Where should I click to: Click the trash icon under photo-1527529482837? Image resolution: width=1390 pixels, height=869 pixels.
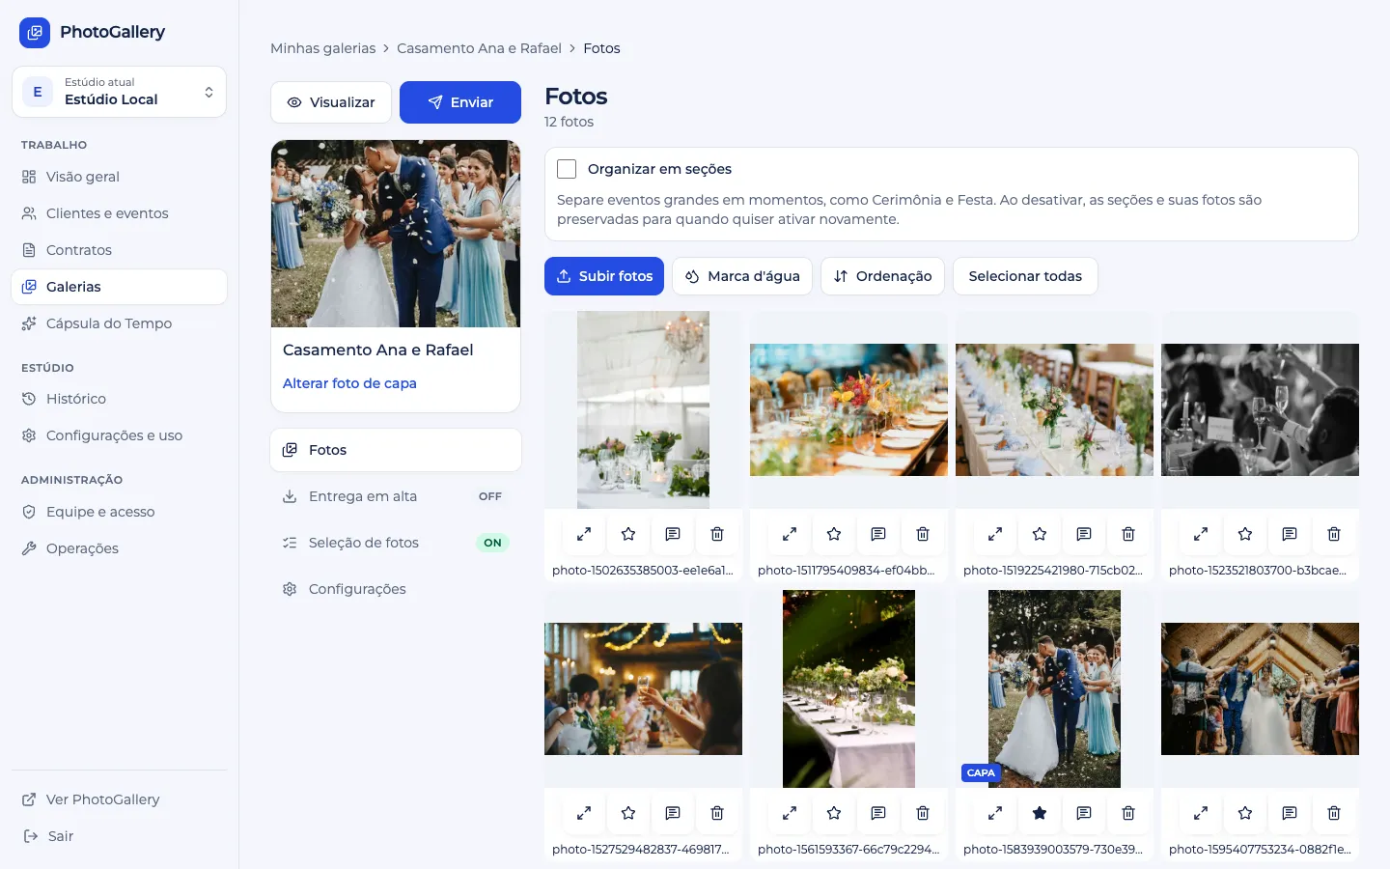point(717,813)
